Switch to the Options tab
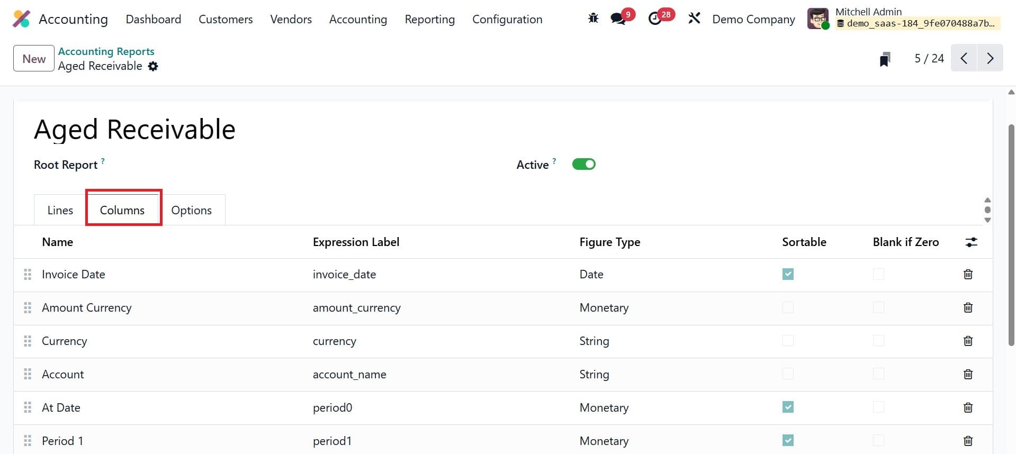The image size is (1016, 454). click(191, 210)
